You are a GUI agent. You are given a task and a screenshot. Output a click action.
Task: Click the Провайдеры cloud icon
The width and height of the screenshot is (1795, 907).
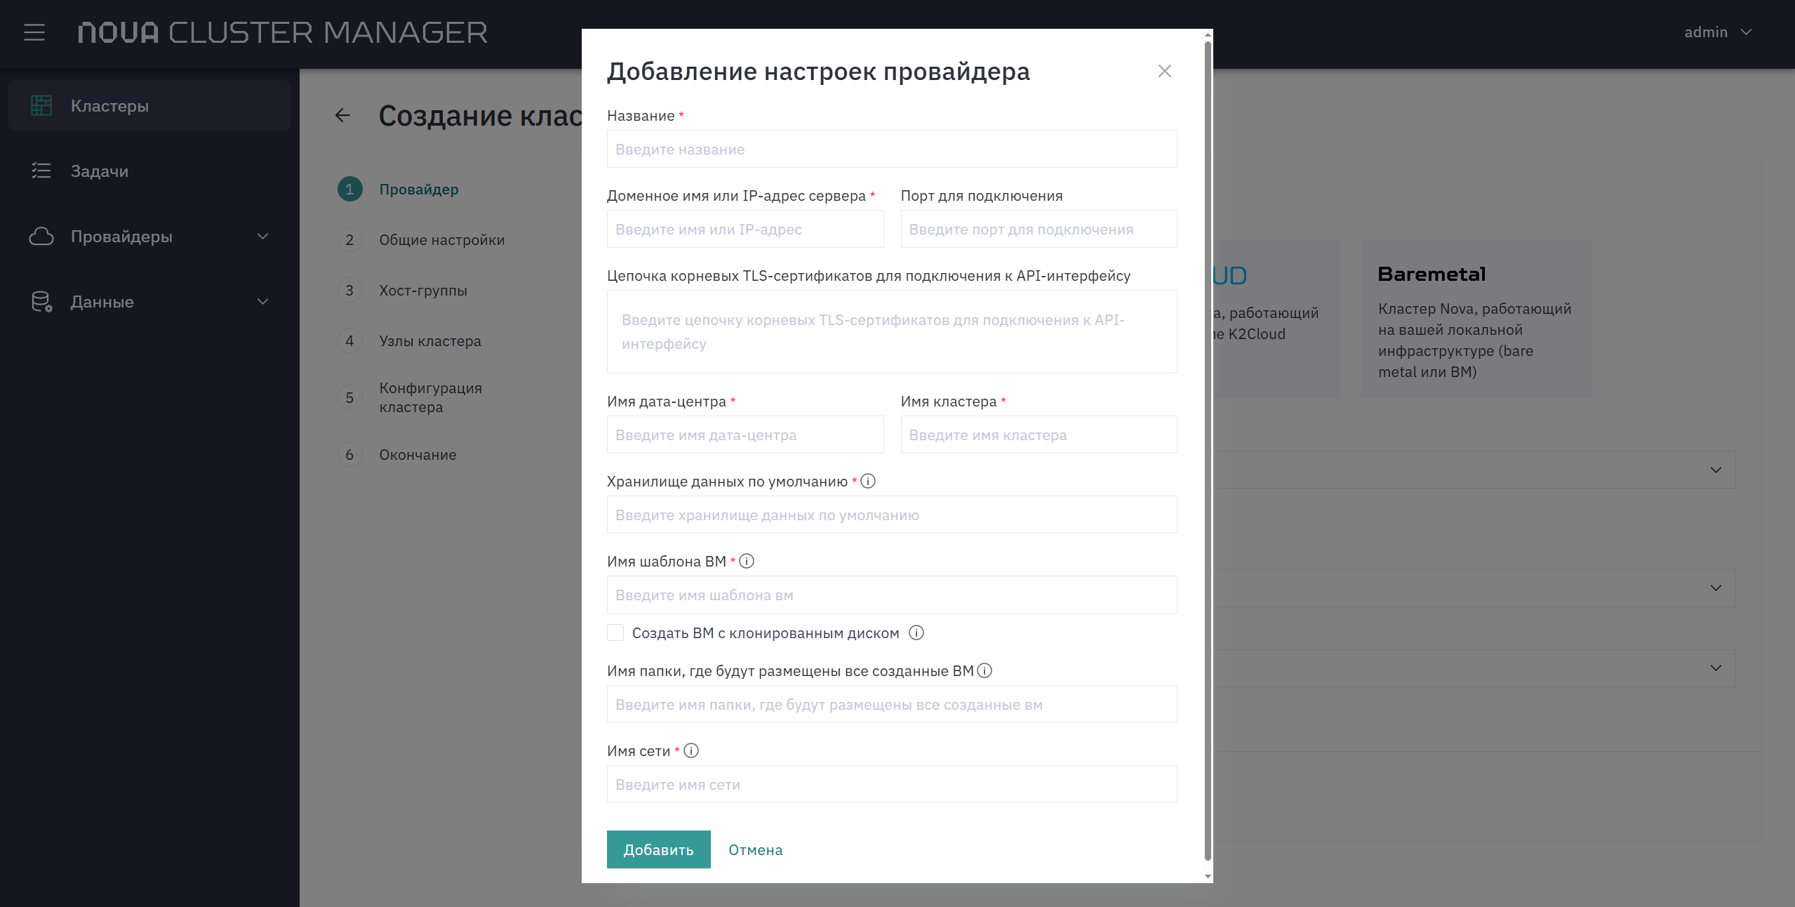coord(41,236)
